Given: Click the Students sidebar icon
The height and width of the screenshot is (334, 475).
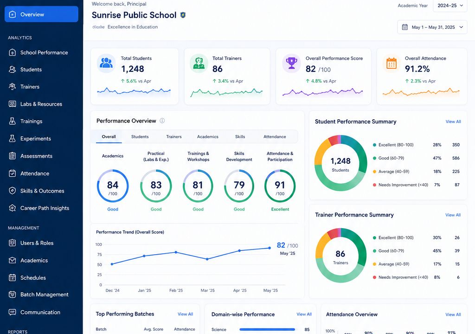Looking at the screenshot, I should coord(13,70).
